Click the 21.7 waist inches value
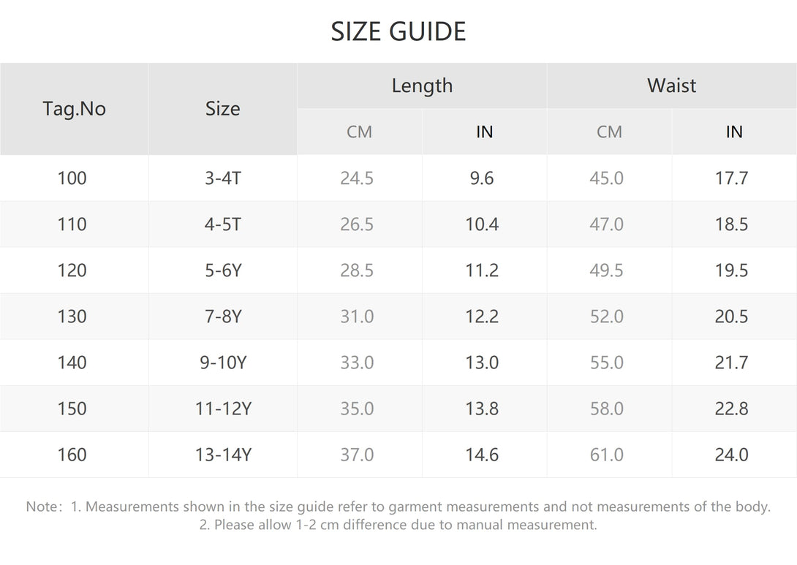The width and height of the screenshot is (797, 565). tap(731, 363)
